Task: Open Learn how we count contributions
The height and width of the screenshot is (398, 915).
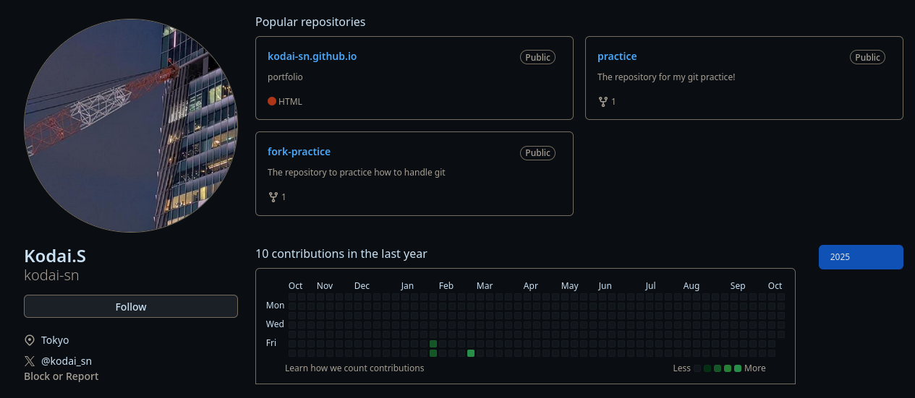Action: click(354, 368)
